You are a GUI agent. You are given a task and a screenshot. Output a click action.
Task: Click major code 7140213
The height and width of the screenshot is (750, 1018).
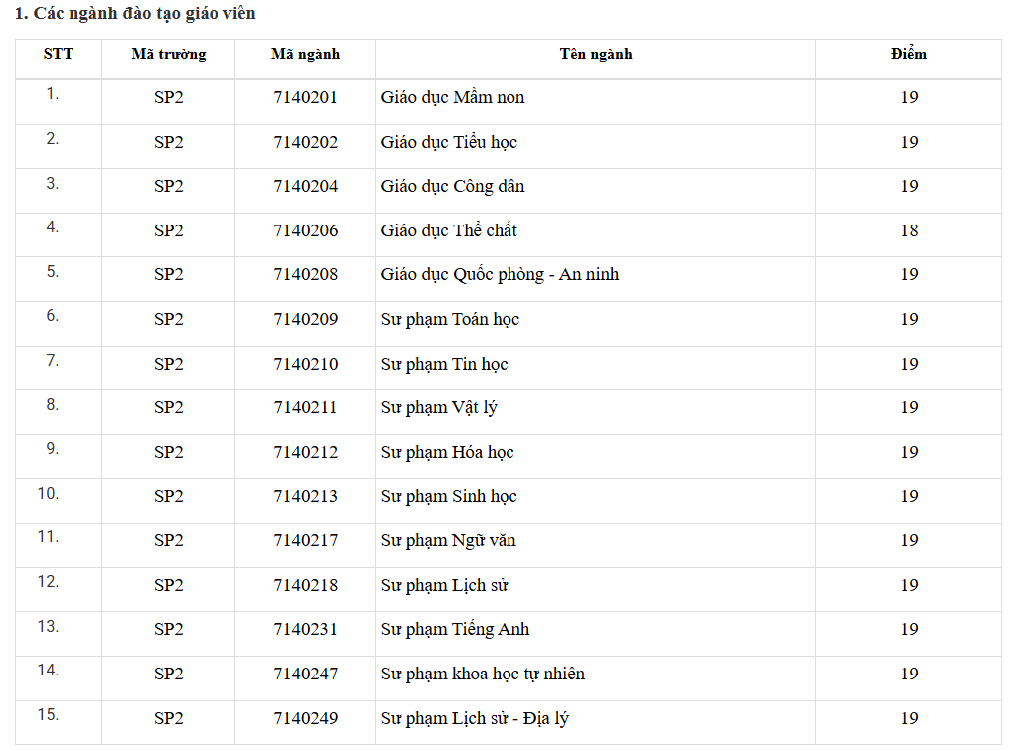tap(306, 497)
